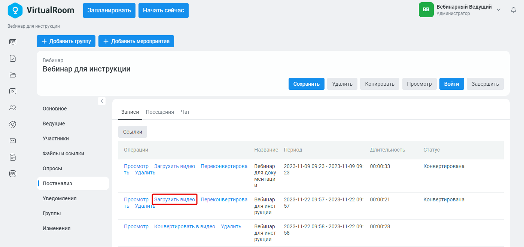Click Конвертировать в видео link
The height and width of the screenshot is (247, 524).
pos(185,226)
